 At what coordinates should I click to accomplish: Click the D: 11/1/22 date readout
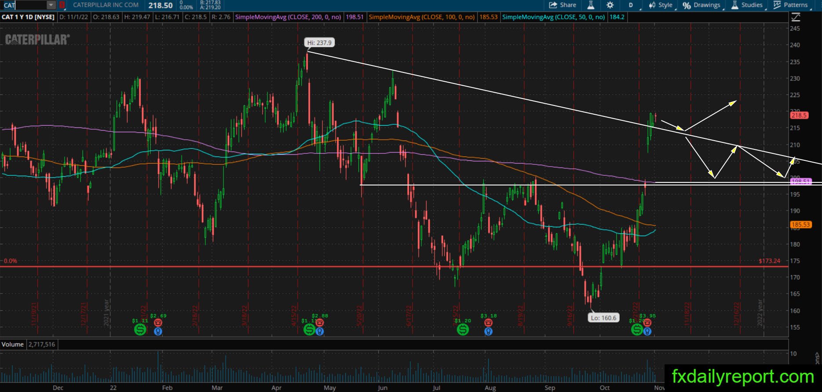coord(73,17)
